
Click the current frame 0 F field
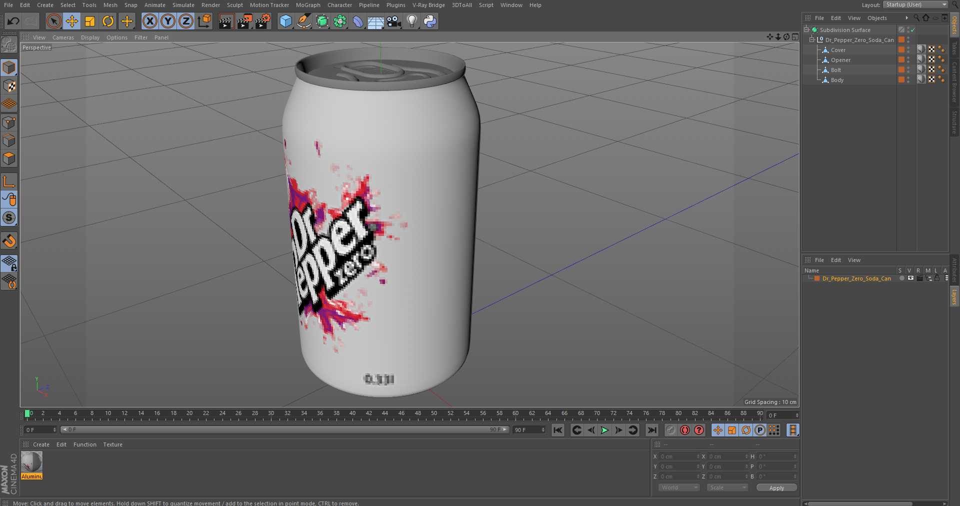tap(783, 415)
